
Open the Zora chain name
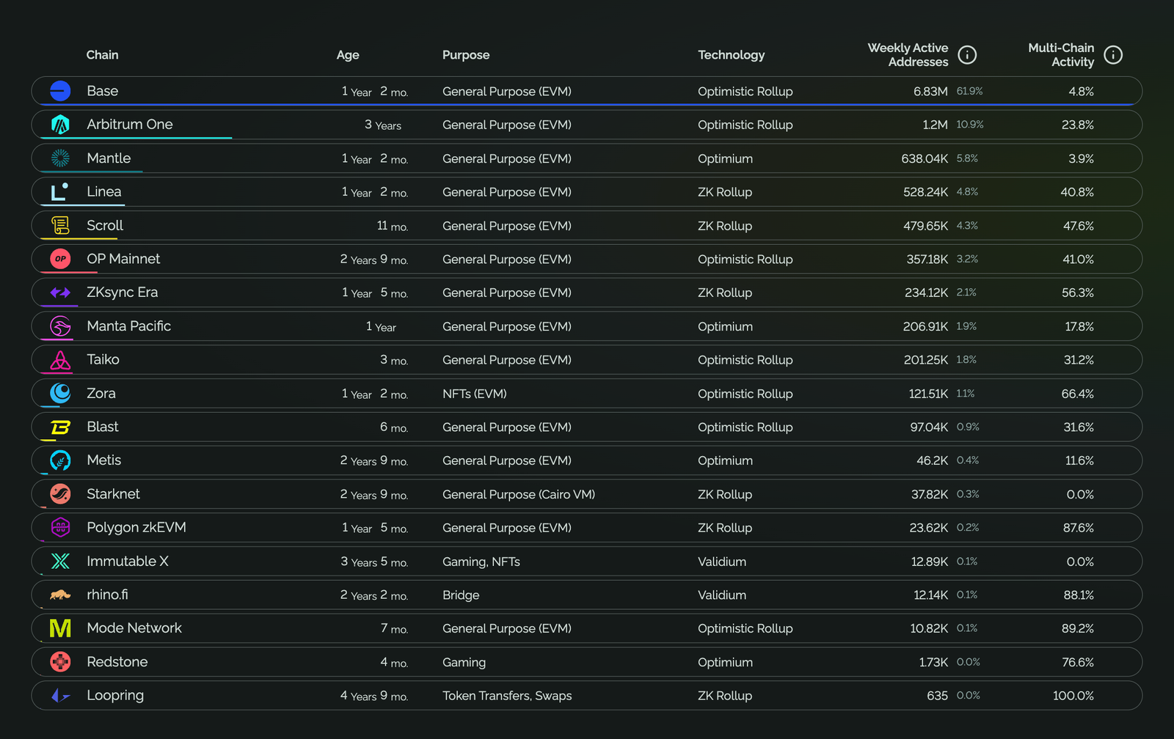pyautogui.click(x=101, y=393)
